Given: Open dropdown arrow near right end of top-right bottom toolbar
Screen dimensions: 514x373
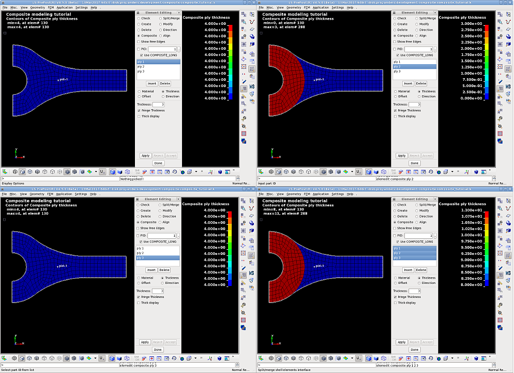Looking at the screenshot, I should click(x=452, y=171).
